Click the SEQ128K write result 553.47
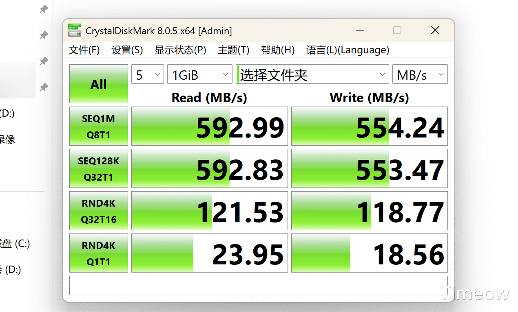Image resolution: width=518 pixels, height=312 pixels. tap(370, 168)
